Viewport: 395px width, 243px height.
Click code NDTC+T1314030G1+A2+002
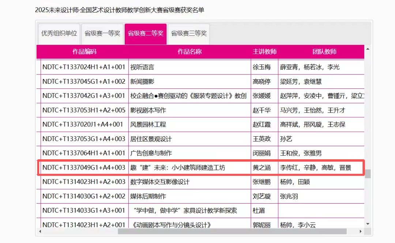point(84,196)
